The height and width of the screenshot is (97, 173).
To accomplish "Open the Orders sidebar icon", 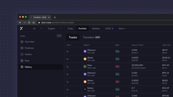I will 22,54.
